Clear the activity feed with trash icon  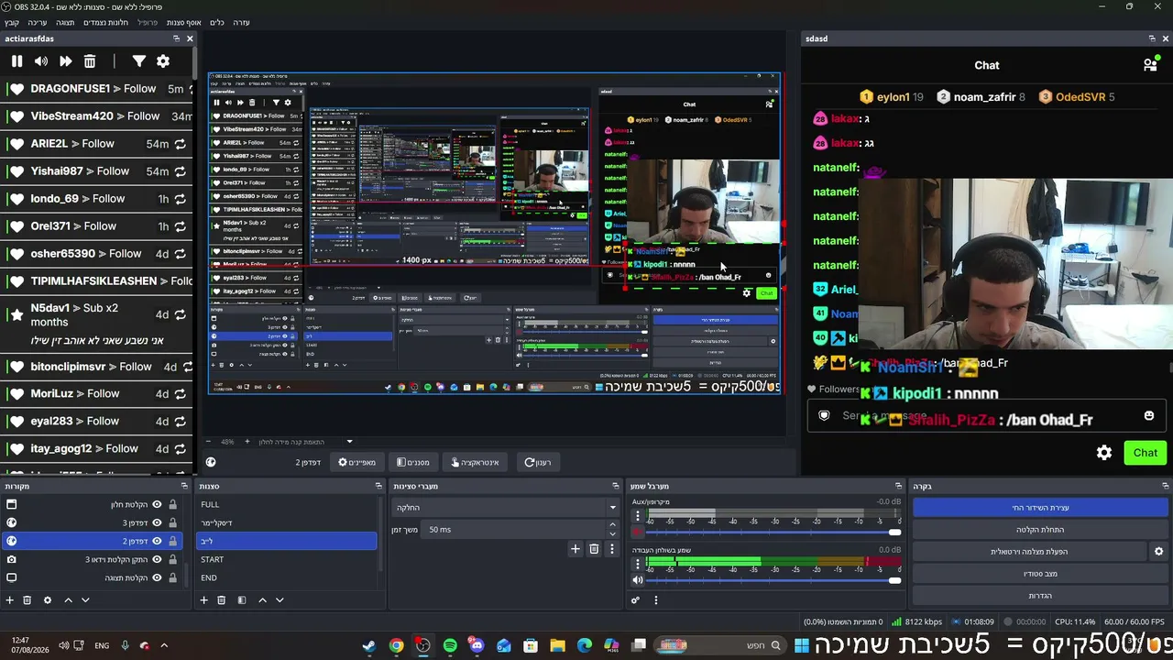click(x=90, y=61)
